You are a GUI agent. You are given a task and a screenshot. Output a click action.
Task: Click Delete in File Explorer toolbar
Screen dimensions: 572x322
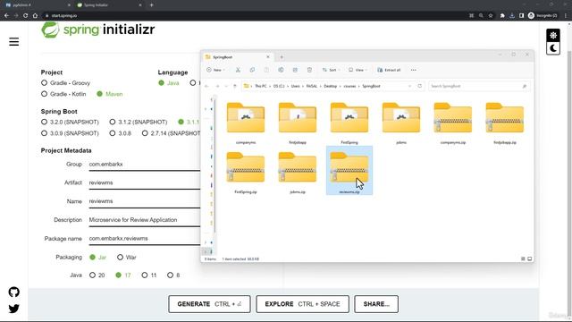pyautogui.click(x=309, y=70)
